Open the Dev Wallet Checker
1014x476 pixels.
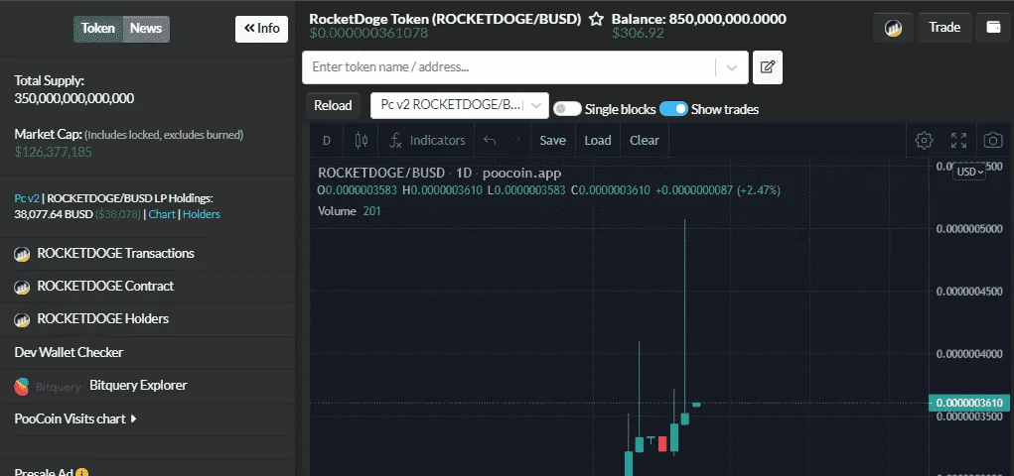pos(69,352)
